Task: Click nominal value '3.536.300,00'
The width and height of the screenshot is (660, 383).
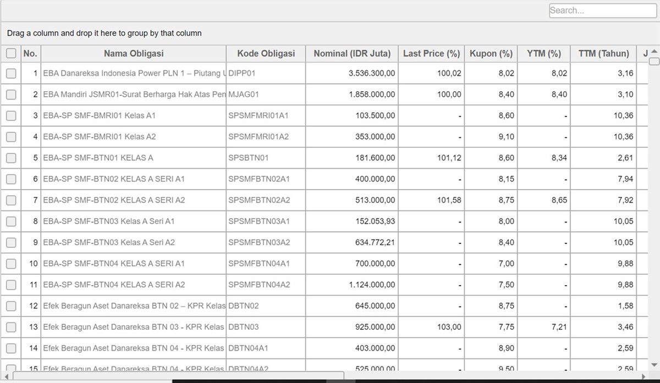Action: click(352, 73)
